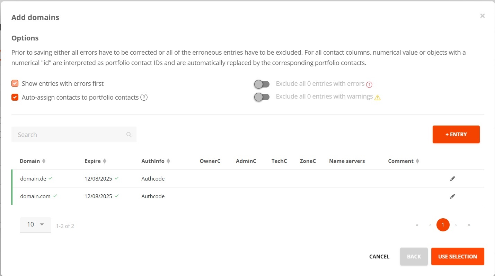This screenshot has width=495, height=276.
Task: Go to the previous page arrow
Action: tap(430, 225)
